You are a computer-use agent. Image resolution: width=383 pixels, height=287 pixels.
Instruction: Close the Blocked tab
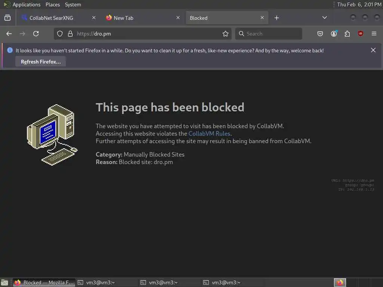click(262, 18)
